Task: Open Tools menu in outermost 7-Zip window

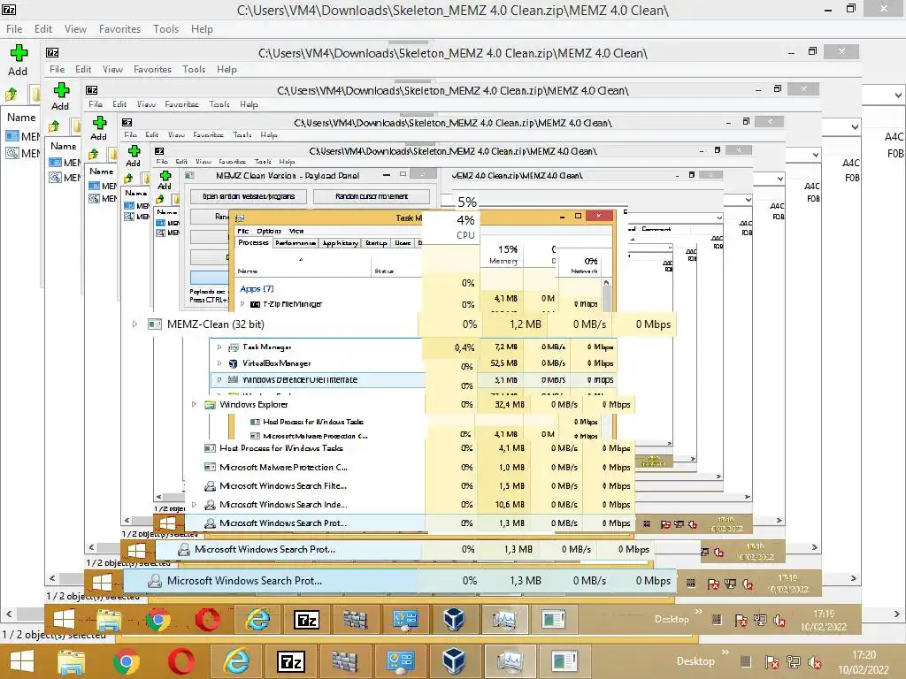Action: (x=165, y=29)
